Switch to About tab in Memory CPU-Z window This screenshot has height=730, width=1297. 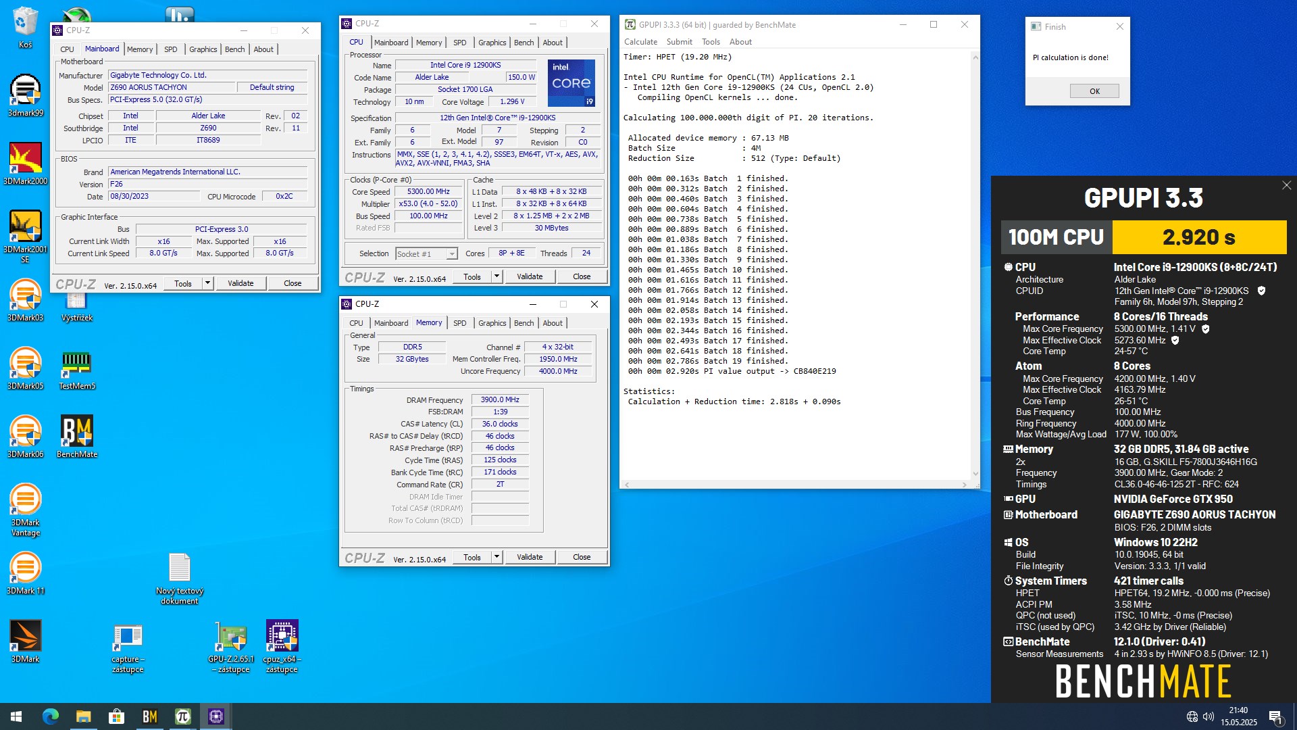(552, 323)
